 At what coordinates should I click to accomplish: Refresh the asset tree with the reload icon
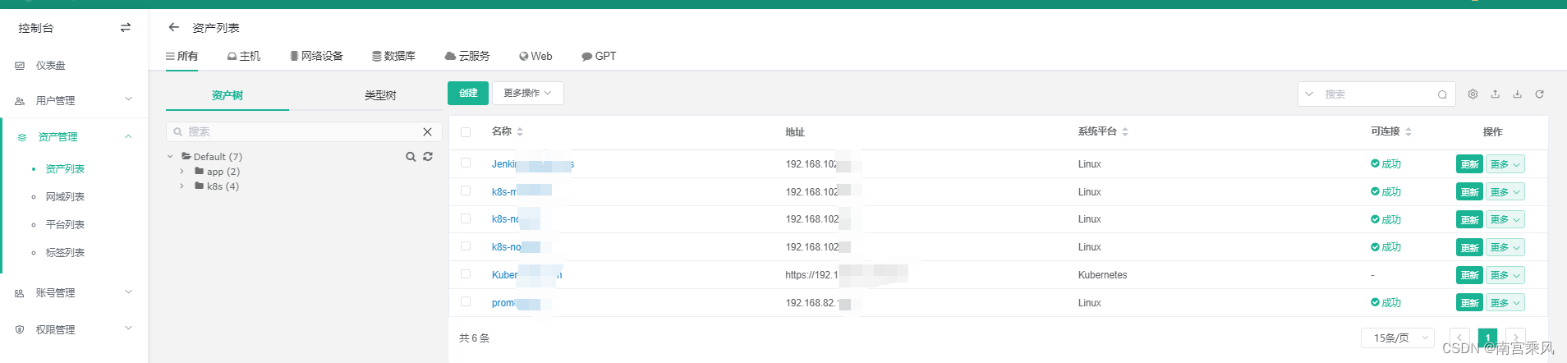coord(428,156)
